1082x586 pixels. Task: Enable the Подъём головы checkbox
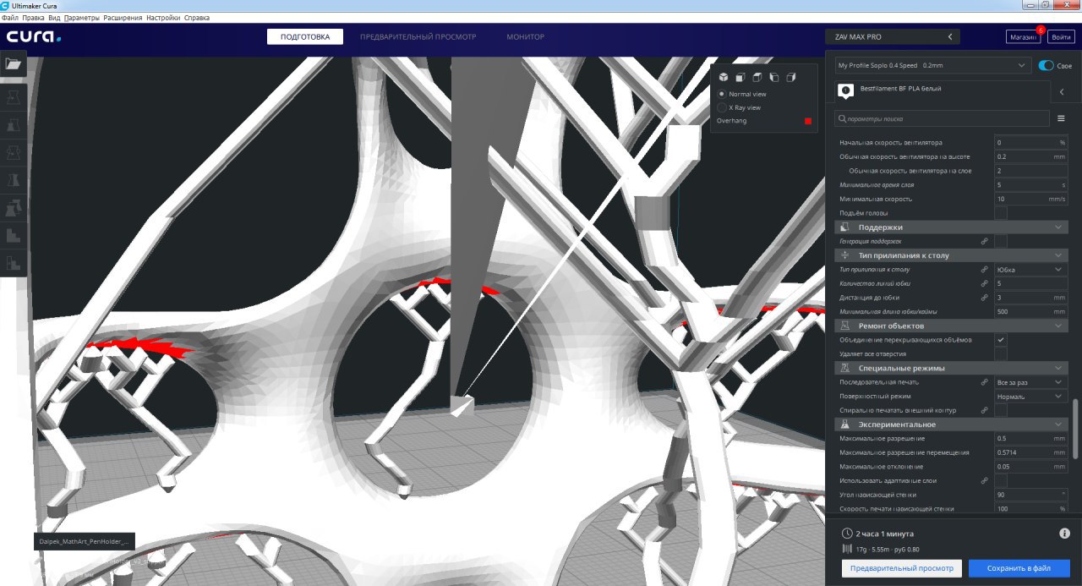(x=1001, y=213)
